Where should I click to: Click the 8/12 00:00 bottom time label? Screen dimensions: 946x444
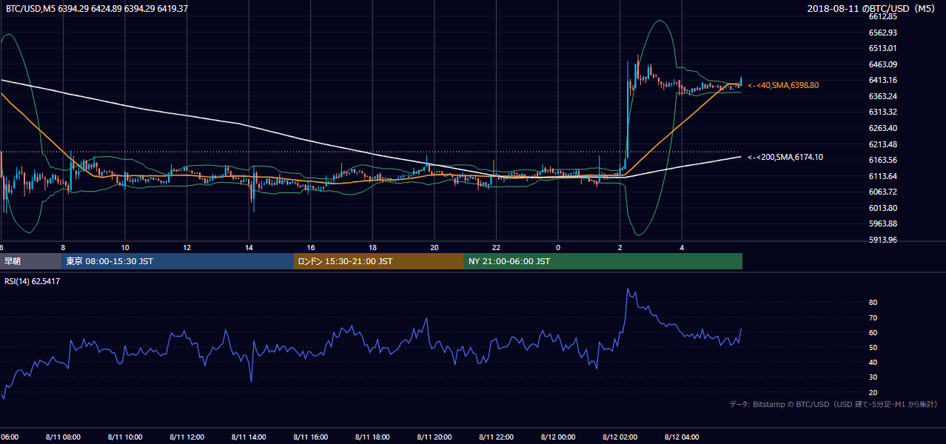(558, 437)
